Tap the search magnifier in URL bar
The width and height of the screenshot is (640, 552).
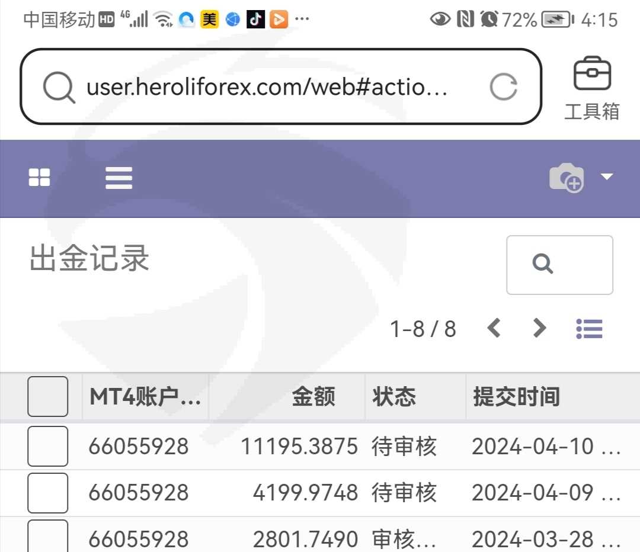tap(59, 87)
